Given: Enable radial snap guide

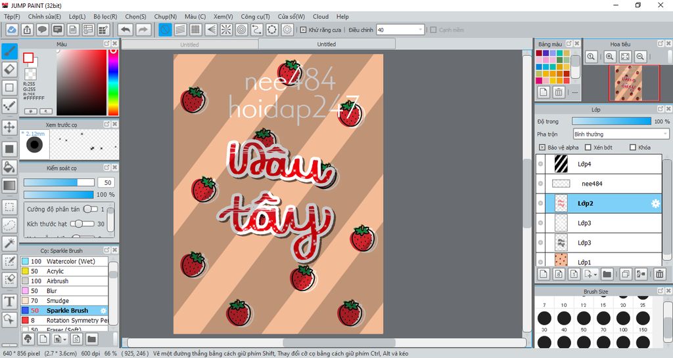Looking at the screenshot, I should 226,30.
